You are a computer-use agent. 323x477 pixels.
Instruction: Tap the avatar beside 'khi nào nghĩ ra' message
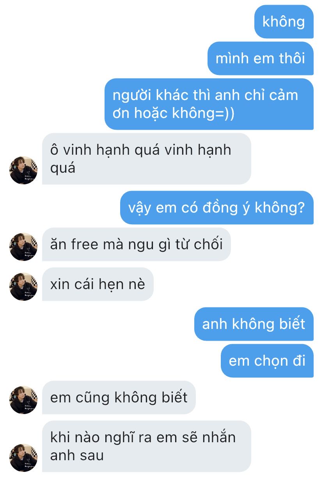(23, 457)
